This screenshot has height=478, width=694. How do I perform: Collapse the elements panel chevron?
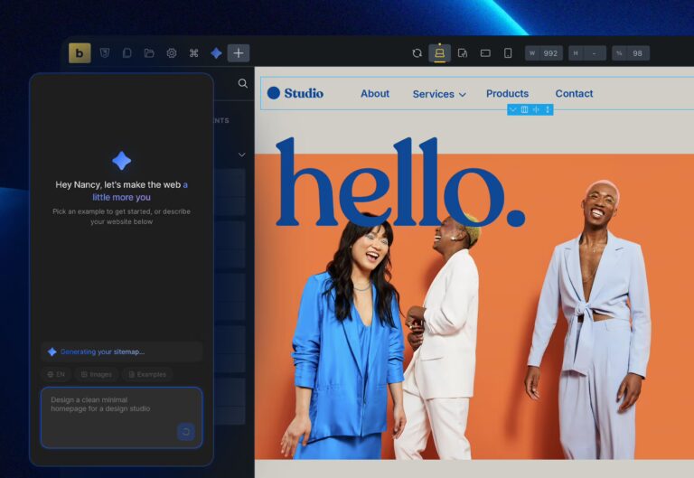click(241, 155)
